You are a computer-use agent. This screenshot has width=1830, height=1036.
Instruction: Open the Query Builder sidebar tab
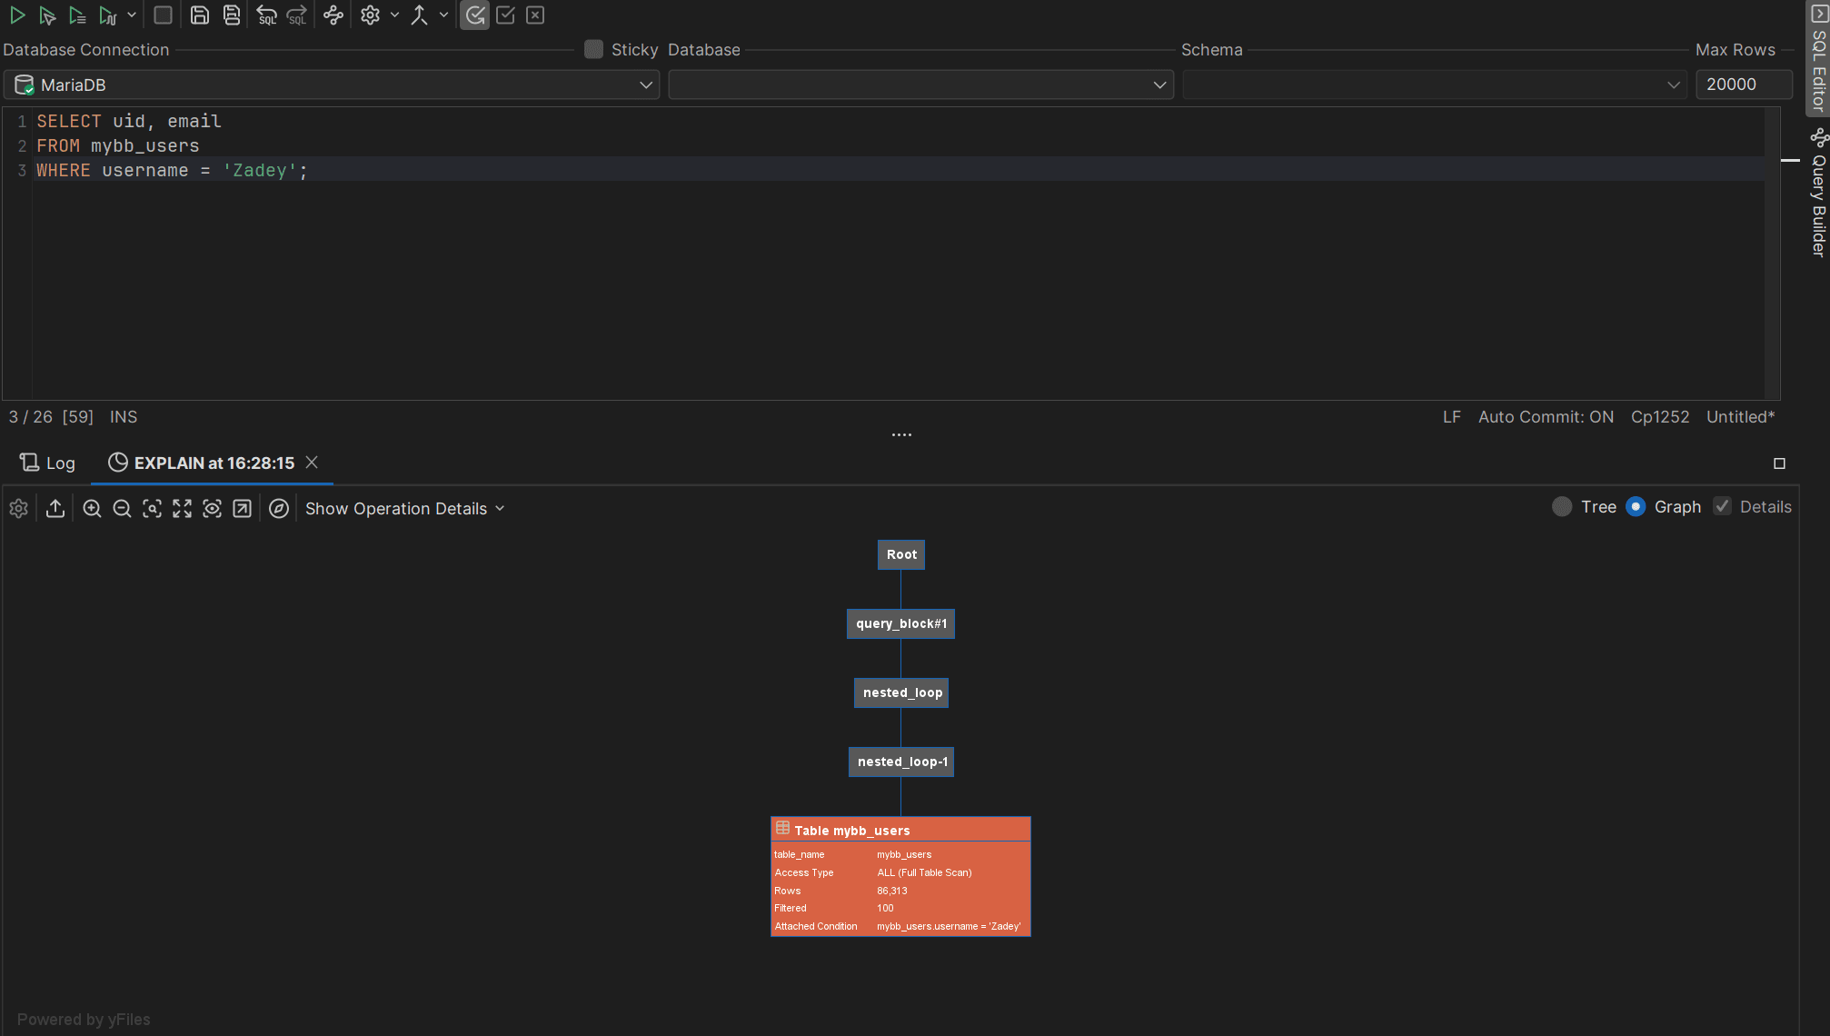[1818, 195]
